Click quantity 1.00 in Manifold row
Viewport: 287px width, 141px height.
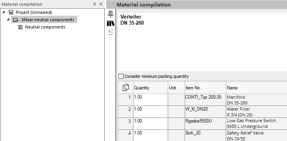pyautogui.click(x=150, y=100)
